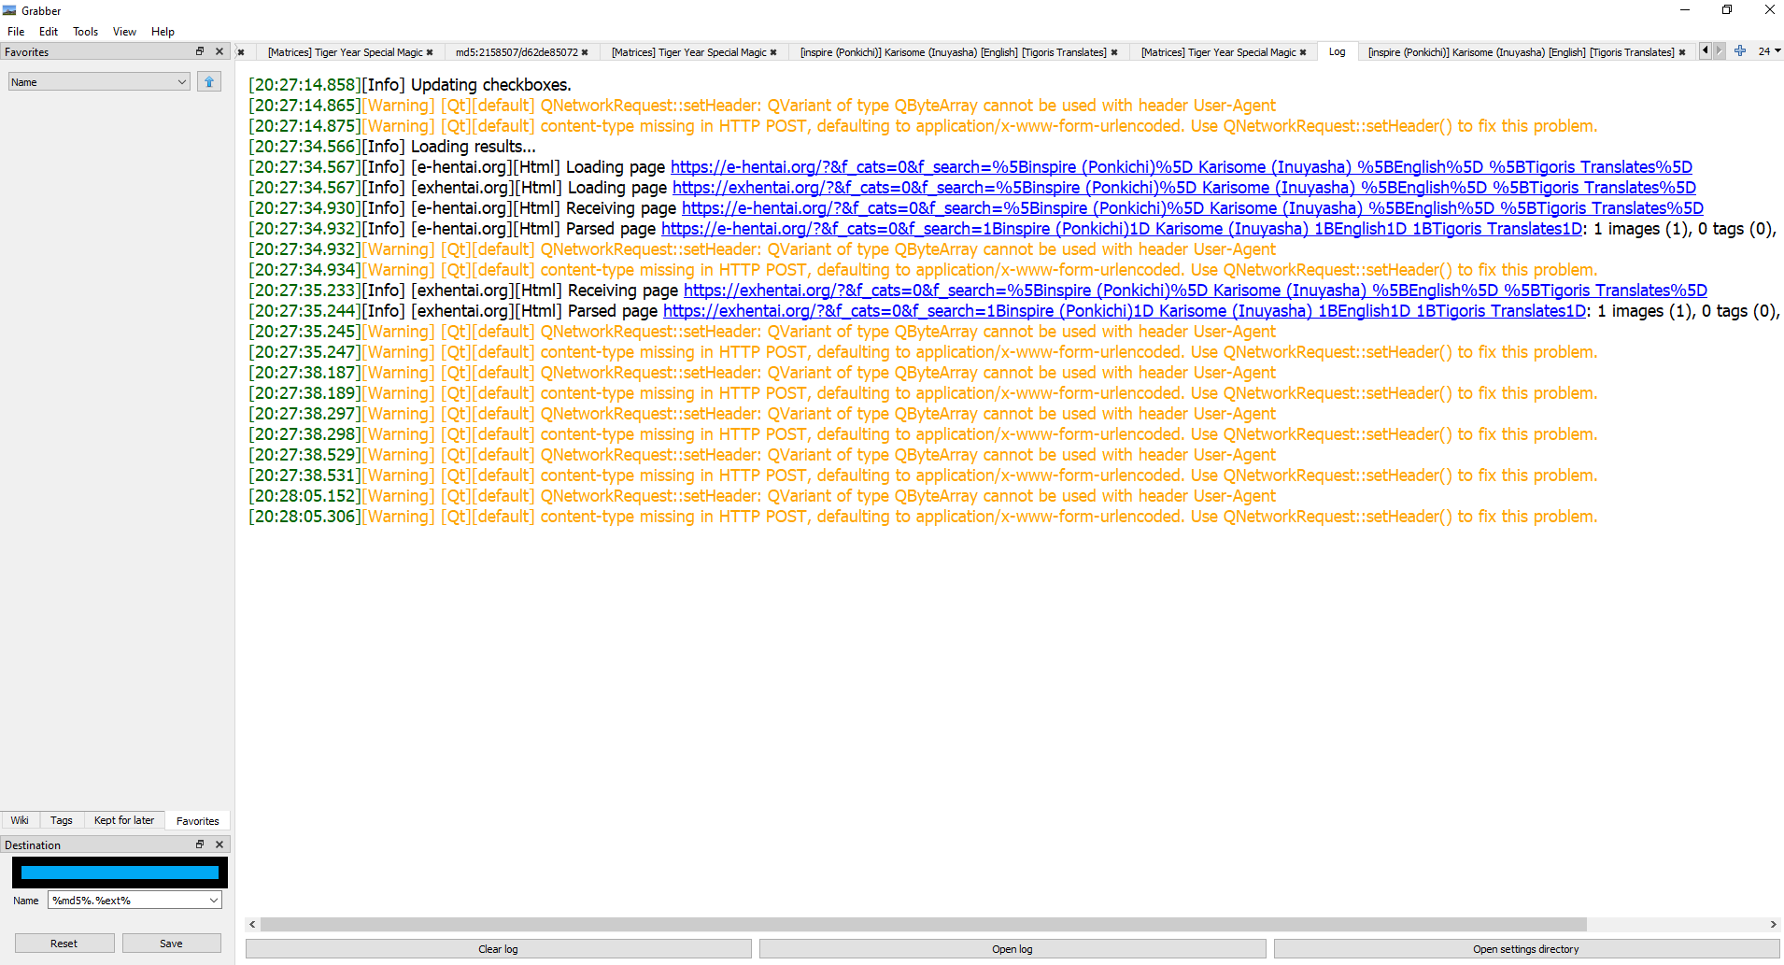Viewport: 1784px width, 965px height.
Task: Toggle sort direction with the blue up-arrow in Favorites
Action: pyautogui.click(x=208, y=81)
